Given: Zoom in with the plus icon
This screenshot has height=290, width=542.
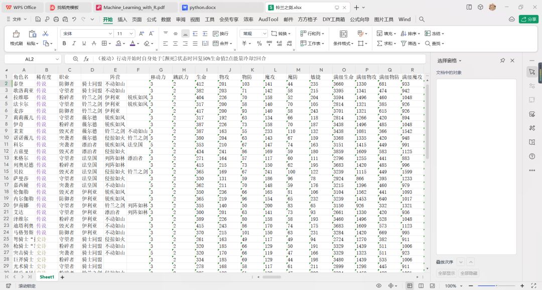Looking at the screenshot, I should coord(522,285).
